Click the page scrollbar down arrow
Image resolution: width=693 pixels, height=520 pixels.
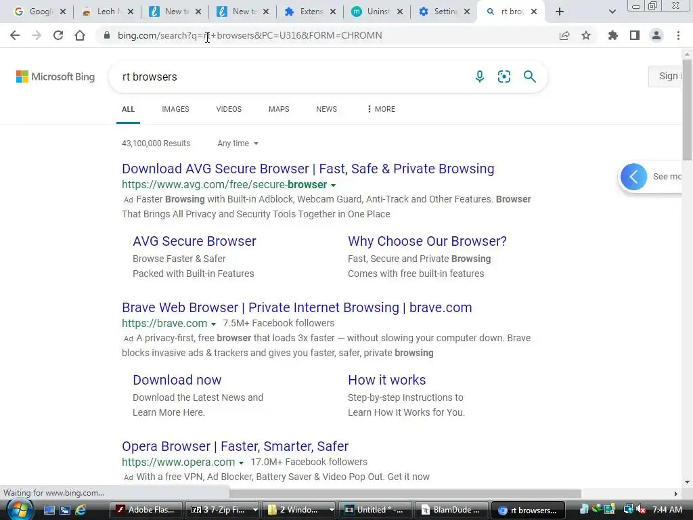click(687, 482)
